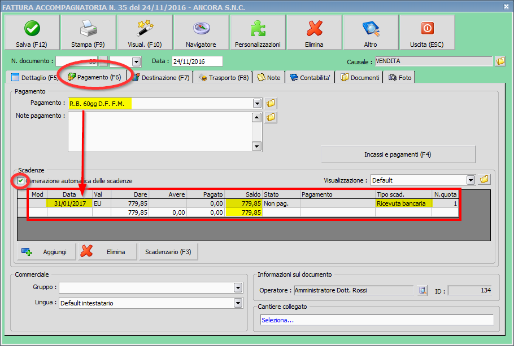514x346 pixels.
Task: Open folder icon beside Visualizzazione dropdown
Action: (484, 180)
